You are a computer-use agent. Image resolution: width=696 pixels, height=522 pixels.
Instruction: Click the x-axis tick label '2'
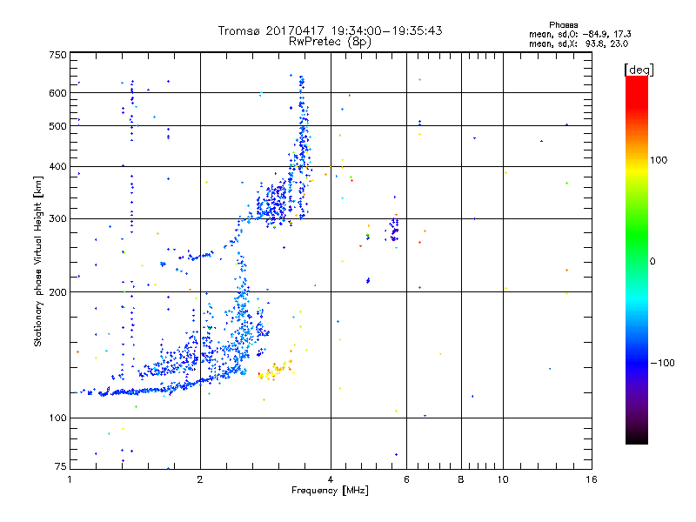200,479
